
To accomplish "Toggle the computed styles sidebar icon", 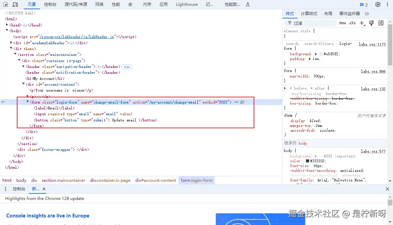I will point(381,23).
